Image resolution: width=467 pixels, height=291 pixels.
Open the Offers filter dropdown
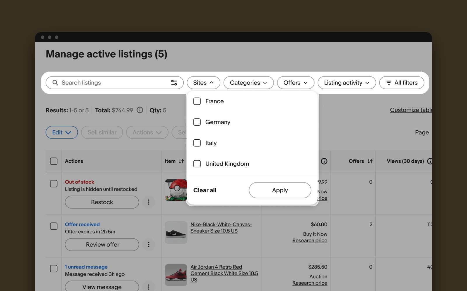pyautogui.click(x=295, y=83)
